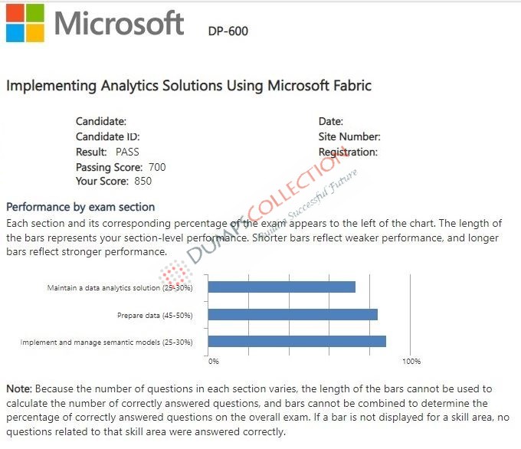Image resolution: width=521 pixels, height=449 pixels.
Task: Click the Date label
Action: (x=331, y=121)
